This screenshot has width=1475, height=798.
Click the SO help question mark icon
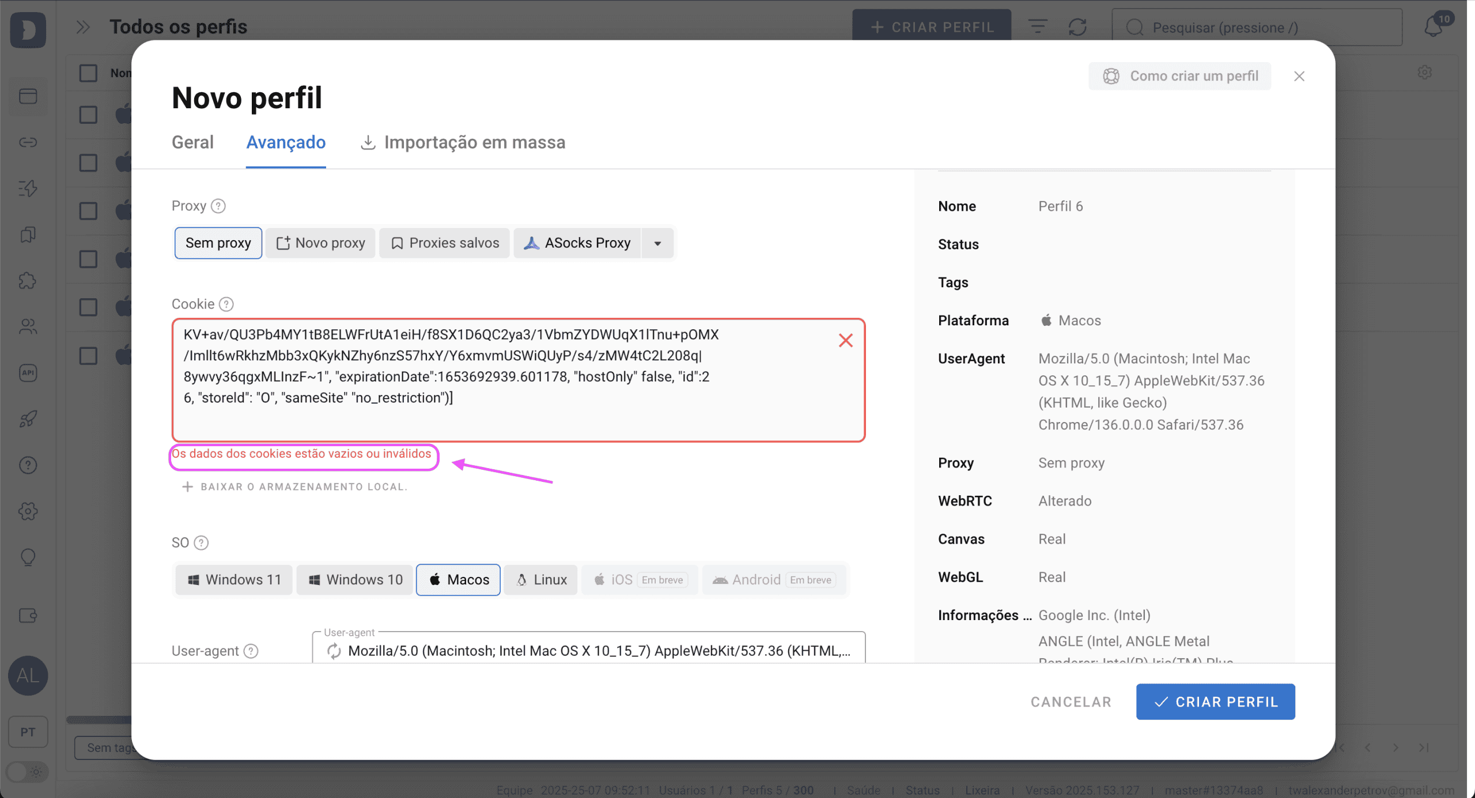(201, 543)
